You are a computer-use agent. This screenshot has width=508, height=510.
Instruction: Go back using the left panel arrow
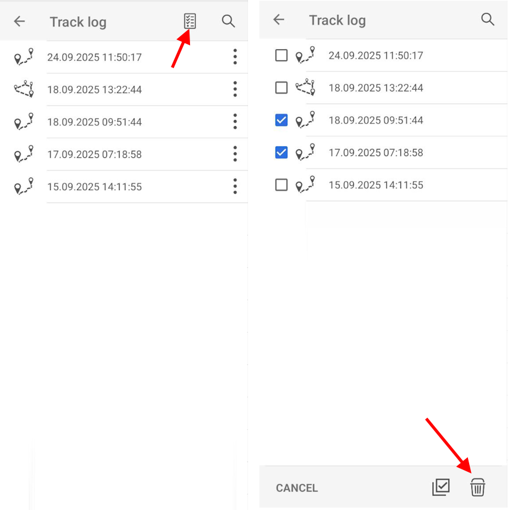point(20,22)
